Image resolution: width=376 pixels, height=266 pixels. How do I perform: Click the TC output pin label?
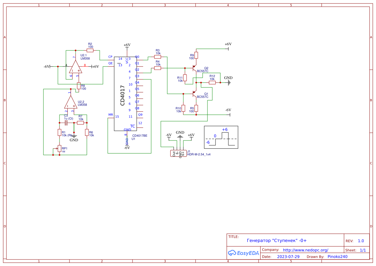[132, 126]
